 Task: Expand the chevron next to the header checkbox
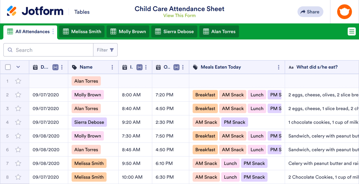[x=18, y=67]
